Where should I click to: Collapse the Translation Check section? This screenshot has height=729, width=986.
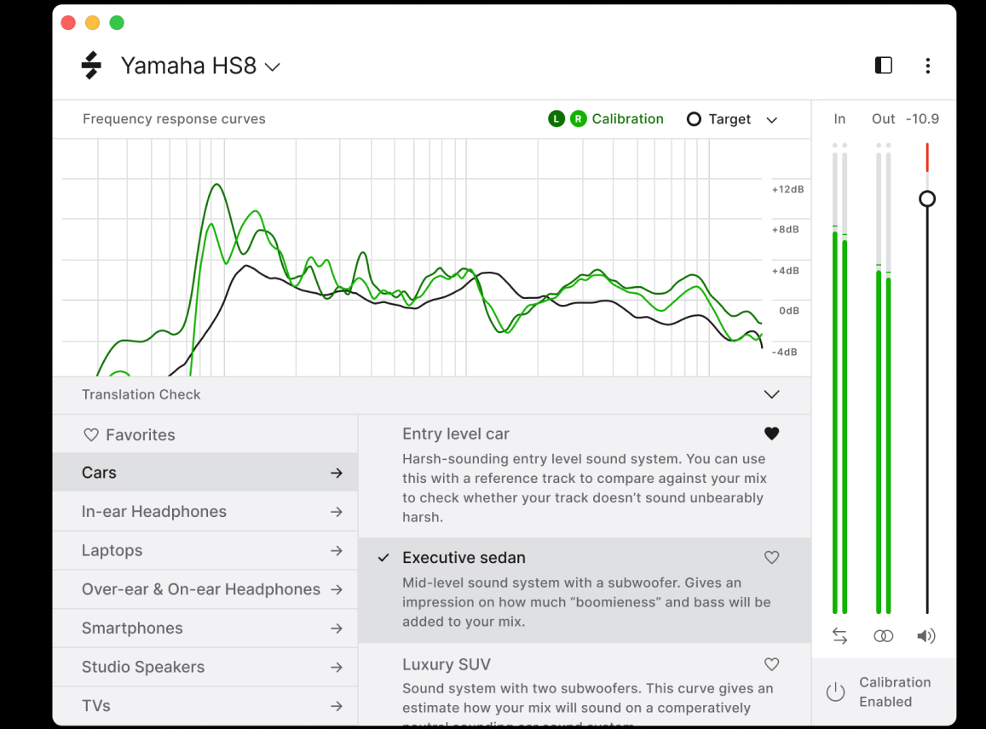tap(771, 394)
